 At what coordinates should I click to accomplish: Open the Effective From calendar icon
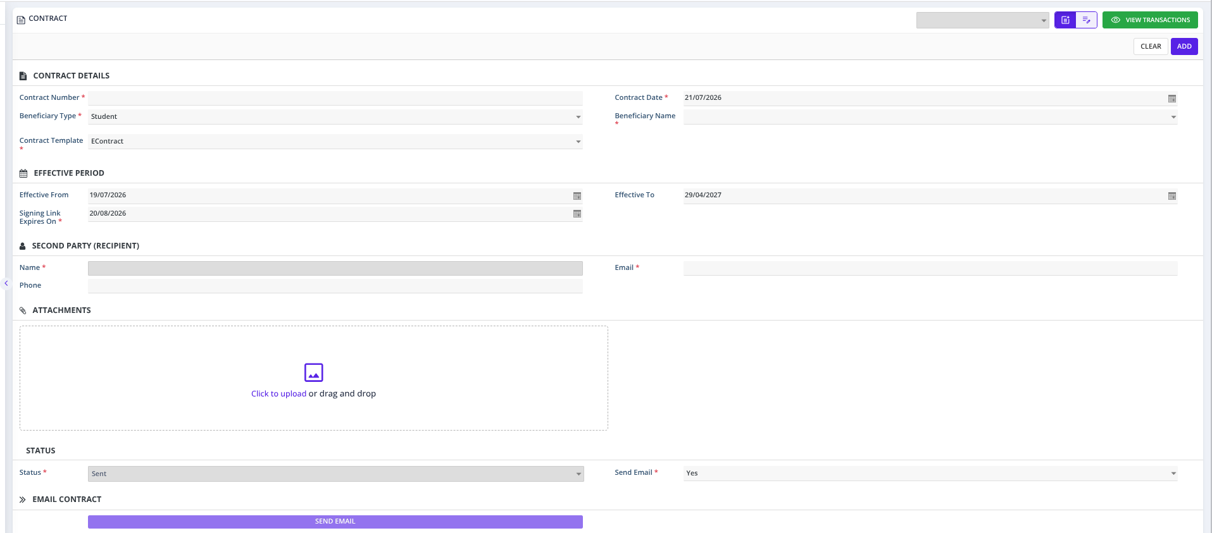(x=577, y=196)
